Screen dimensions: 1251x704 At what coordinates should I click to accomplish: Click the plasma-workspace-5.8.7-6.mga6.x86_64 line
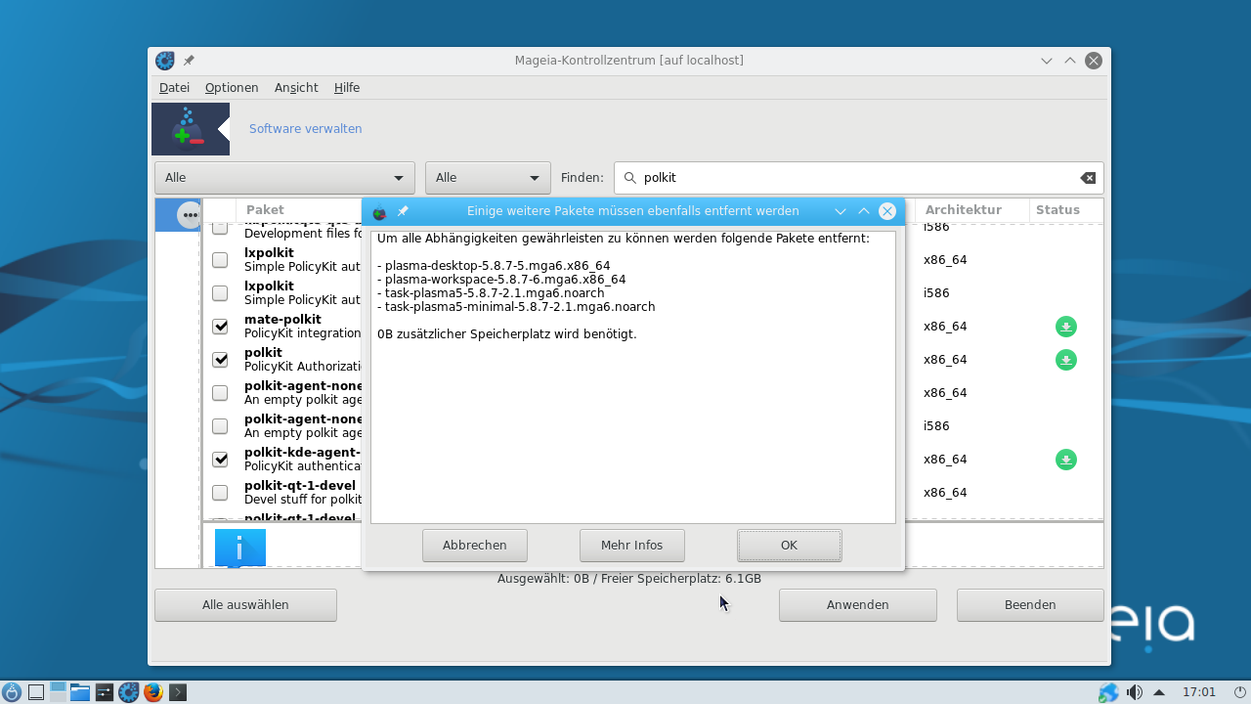[x=501, y=280]
